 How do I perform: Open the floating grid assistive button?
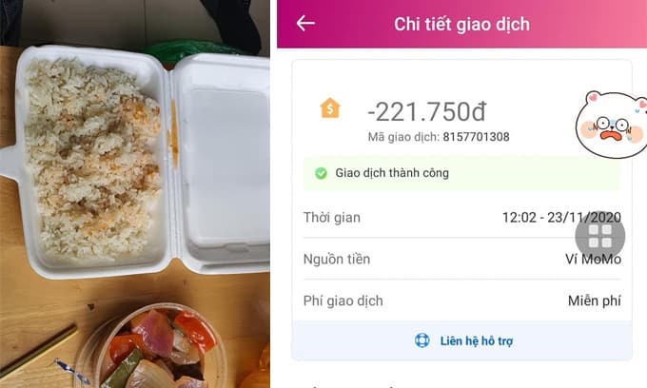(600, 236)
